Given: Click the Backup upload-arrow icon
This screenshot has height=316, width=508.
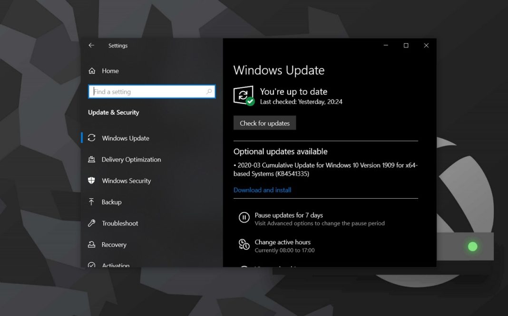Looking at the screenshot, I should [x=92, y=202].
